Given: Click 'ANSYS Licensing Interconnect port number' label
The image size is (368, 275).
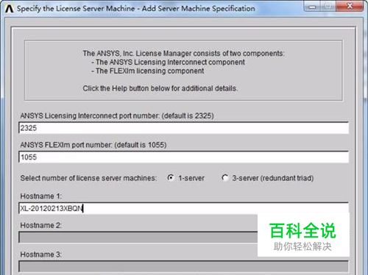Looking at the screenshot, I should point(117,115).
